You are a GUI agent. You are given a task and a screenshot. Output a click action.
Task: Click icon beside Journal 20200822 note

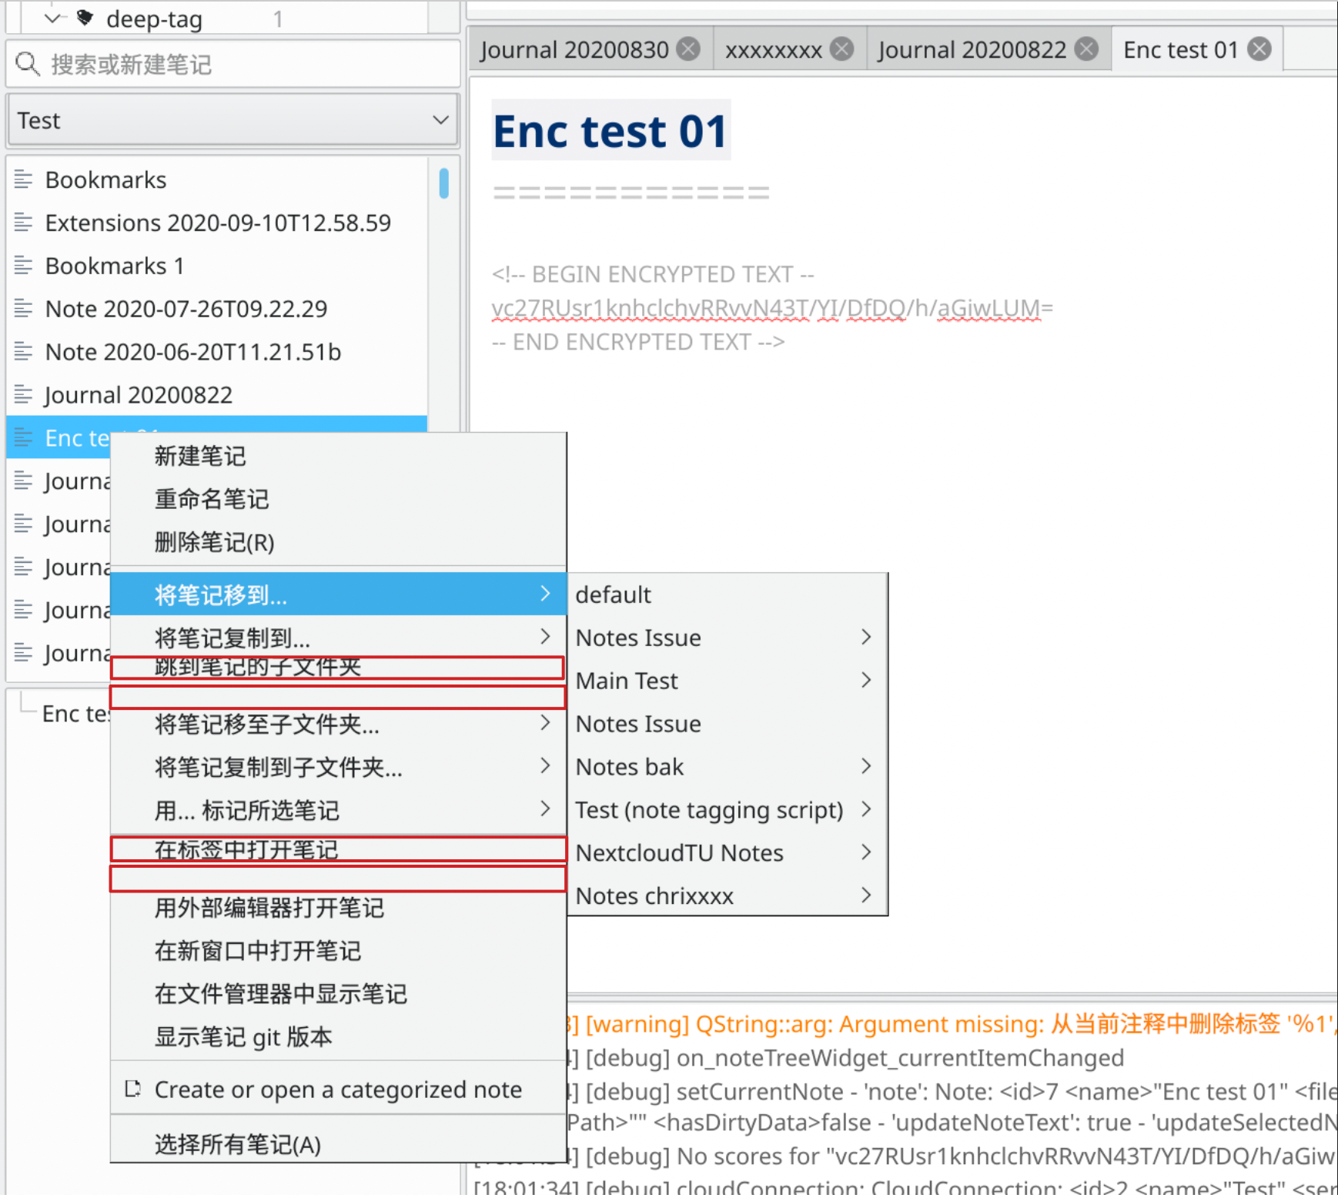coord(24,395)
